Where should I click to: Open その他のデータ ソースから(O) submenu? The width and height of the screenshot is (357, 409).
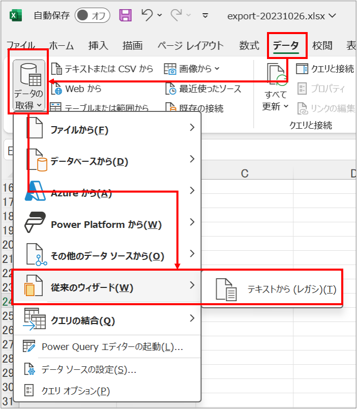click(x=107, y=255)
